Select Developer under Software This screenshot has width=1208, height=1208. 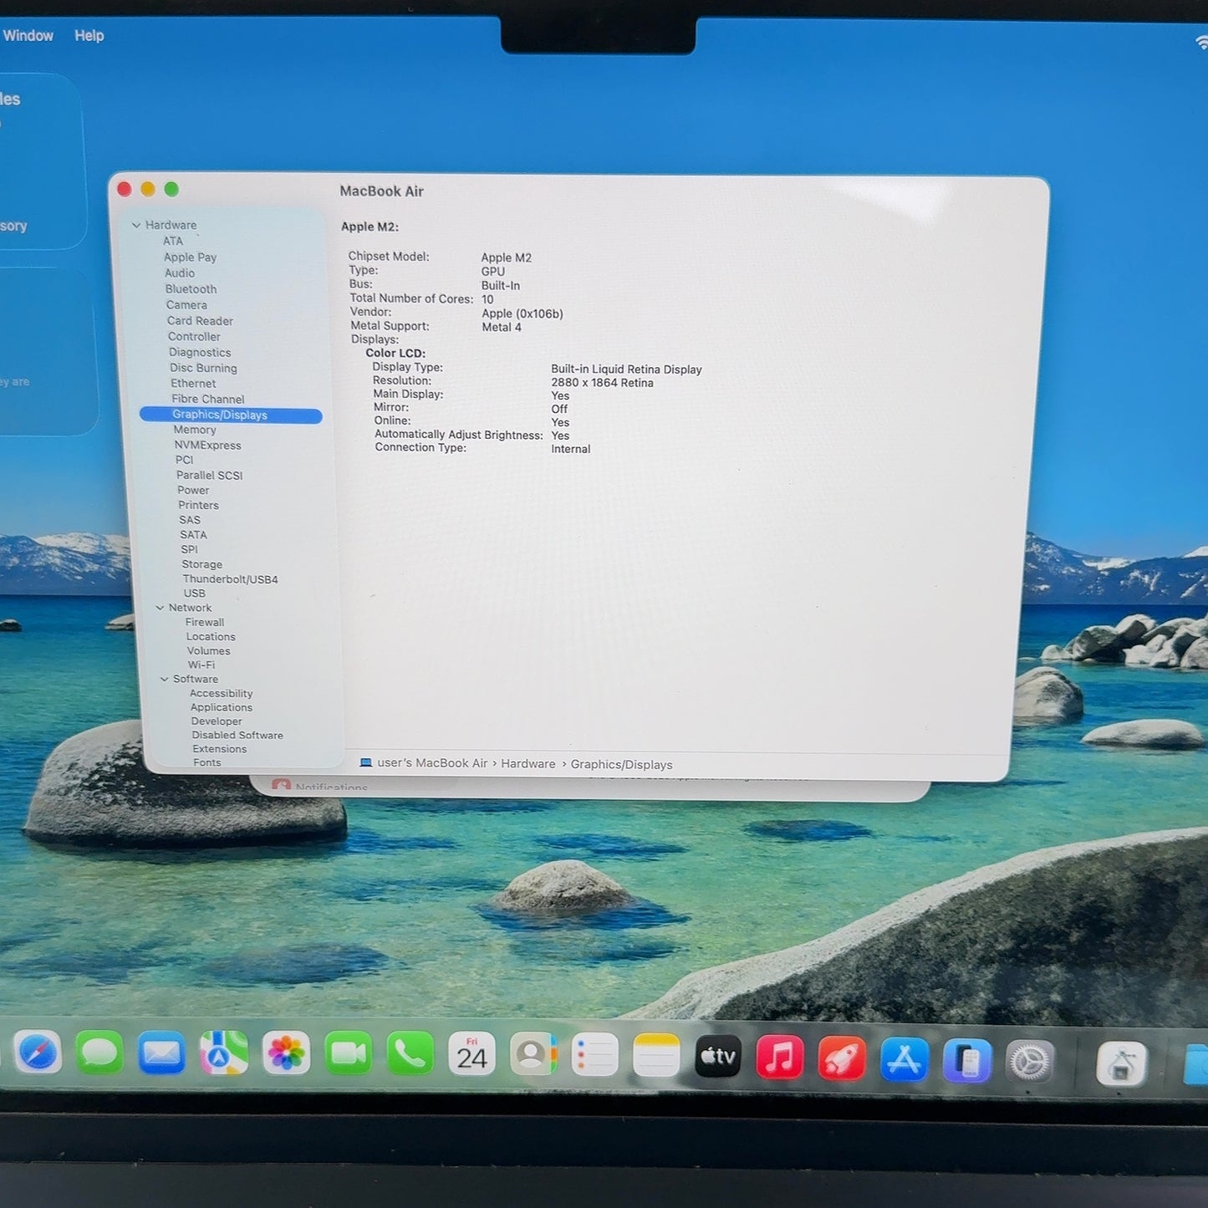pyautogui.click(x=217, y=721)
